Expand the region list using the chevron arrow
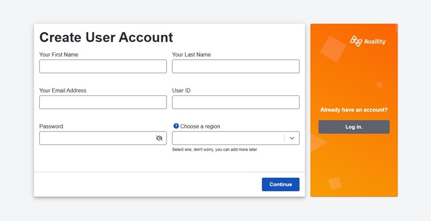Image resolution: width=431 pixels, height=221 pixels. coord(292,138)
